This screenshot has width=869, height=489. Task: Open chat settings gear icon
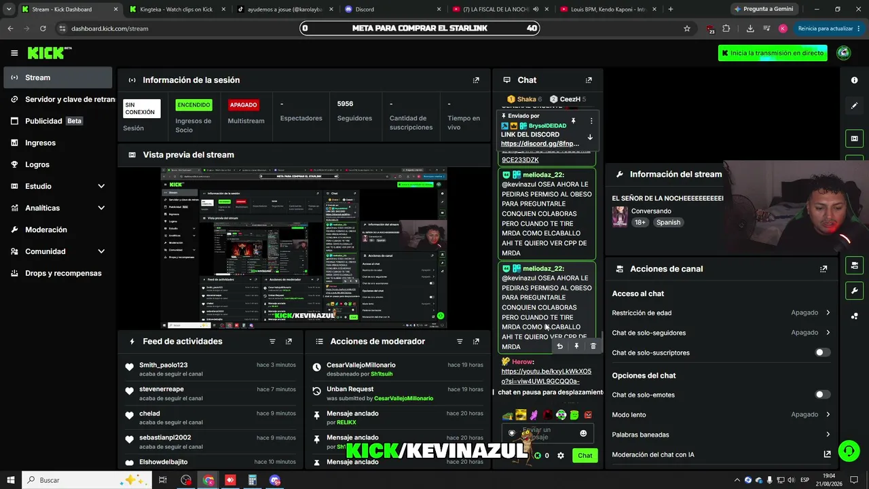coord(560,456)
